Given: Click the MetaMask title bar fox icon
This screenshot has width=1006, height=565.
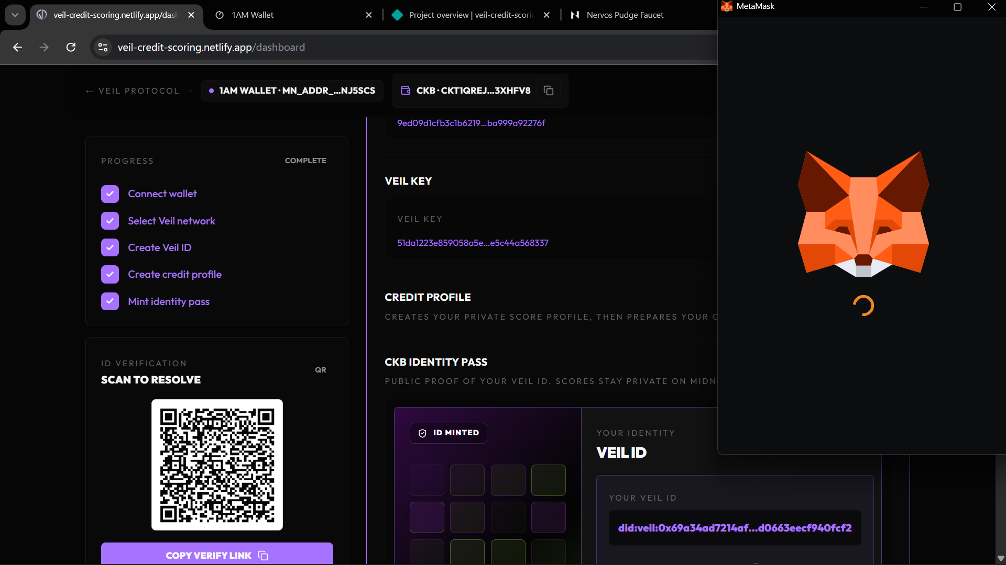Looking at the screenshot, I should point(726,6).
